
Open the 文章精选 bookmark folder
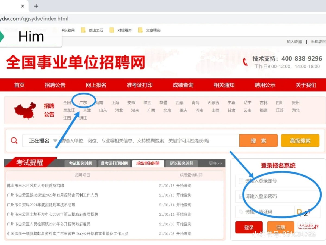coord(149,30)
